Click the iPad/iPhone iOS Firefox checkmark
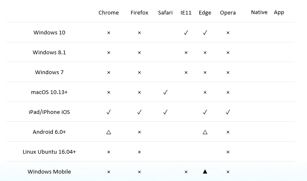The image size is (307, 181). tap(139, 112)
